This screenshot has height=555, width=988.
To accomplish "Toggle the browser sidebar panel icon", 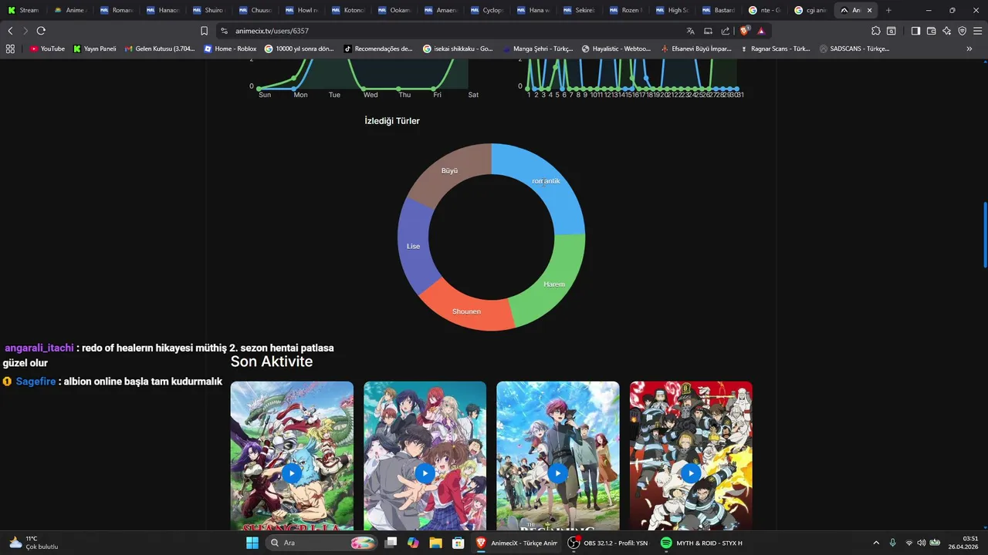I will click(x=915, y=31).
